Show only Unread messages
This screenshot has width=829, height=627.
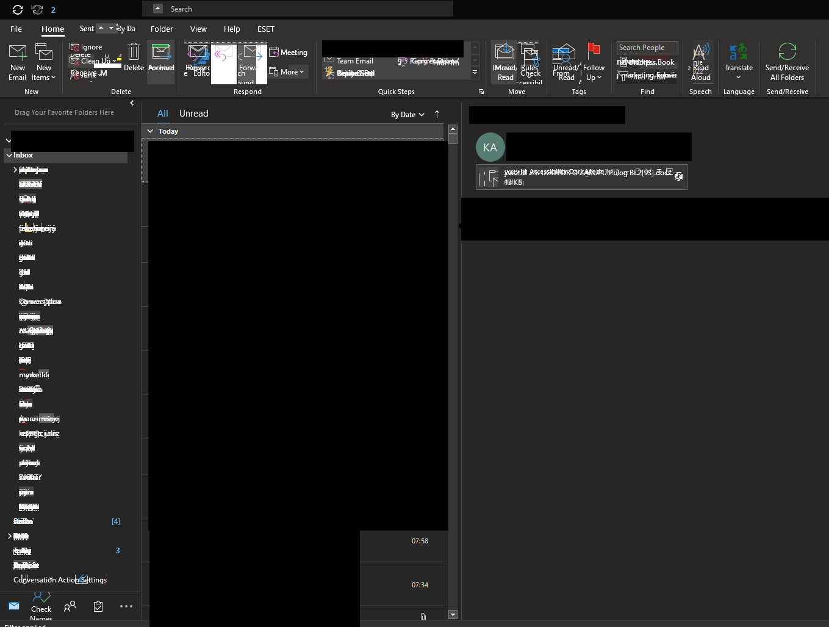pos(194,114)
